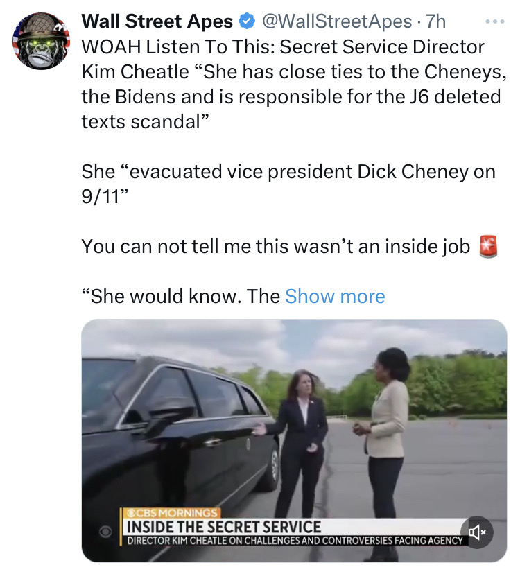This screenshot has height=574, width=520.
Task: Expand the tweet via Show more
Action: 335,296
